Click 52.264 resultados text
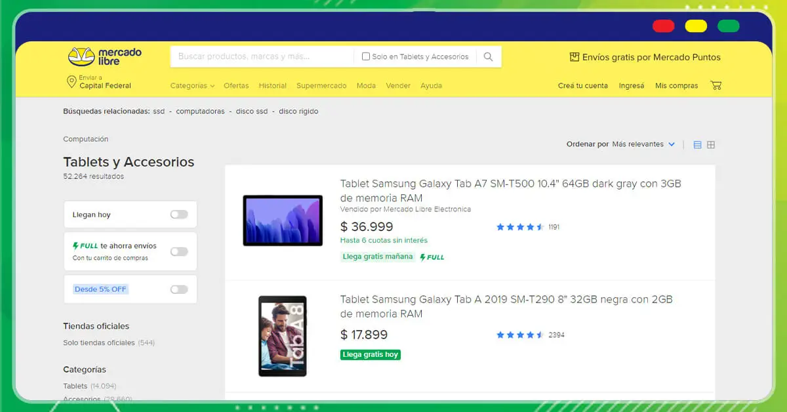The width and height of the screenshot is (787, 412). 94,176
